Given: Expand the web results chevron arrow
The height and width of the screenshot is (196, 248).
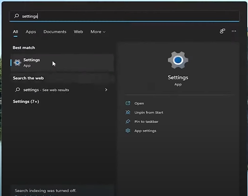Looking at the screenshot, I should pyautogui.click(x=106, y=90).
